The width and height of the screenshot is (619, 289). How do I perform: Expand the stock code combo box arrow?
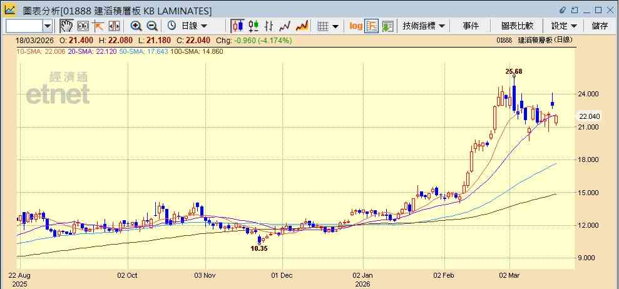(48, 26)
